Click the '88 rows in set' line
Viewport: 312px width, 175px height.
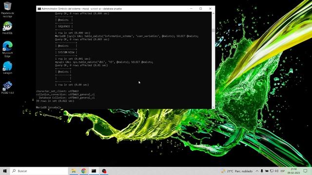55,101
